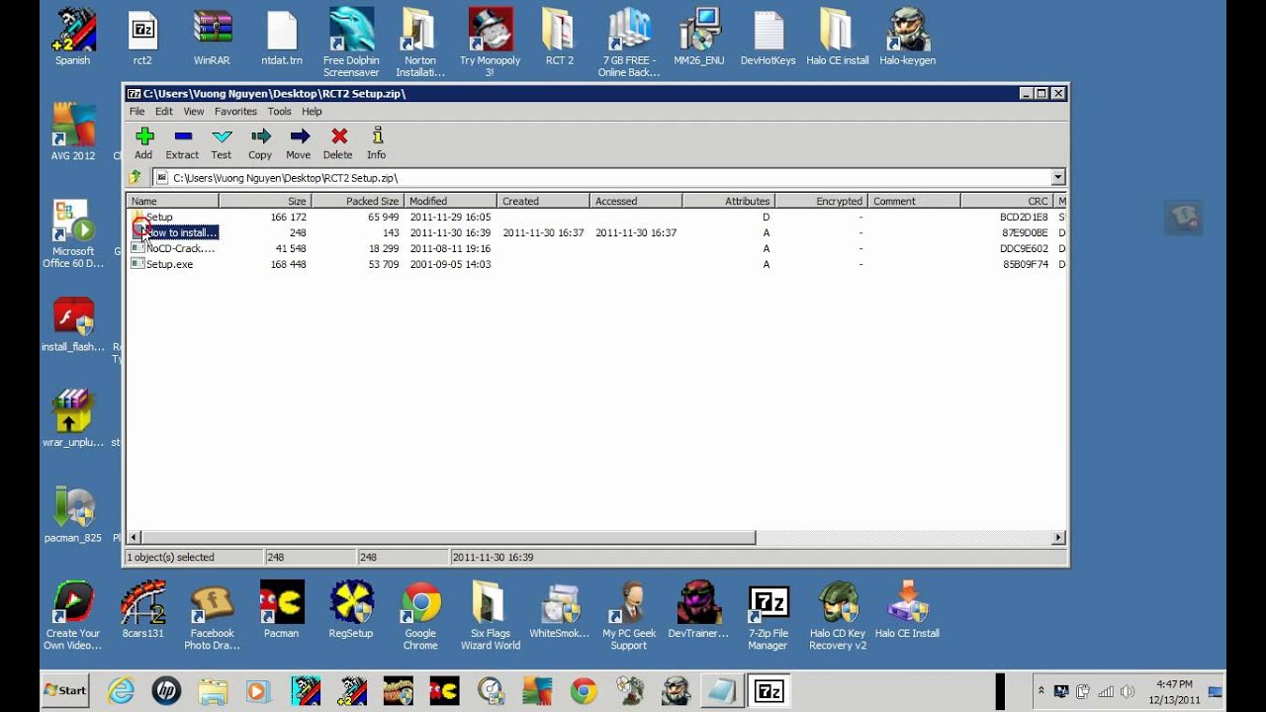Select the Google Chrome desktop icon
Viewport: 1266px width, 712px height.
tap(420, 616)
